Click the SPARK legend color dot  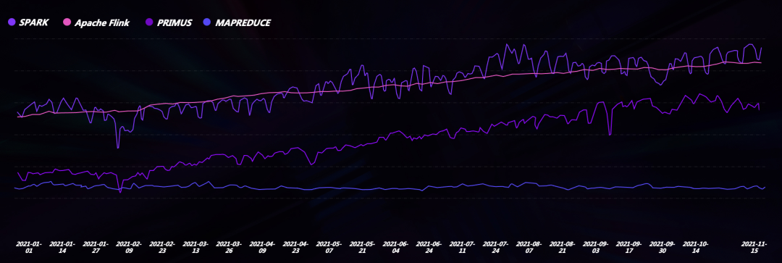(12, 22)
